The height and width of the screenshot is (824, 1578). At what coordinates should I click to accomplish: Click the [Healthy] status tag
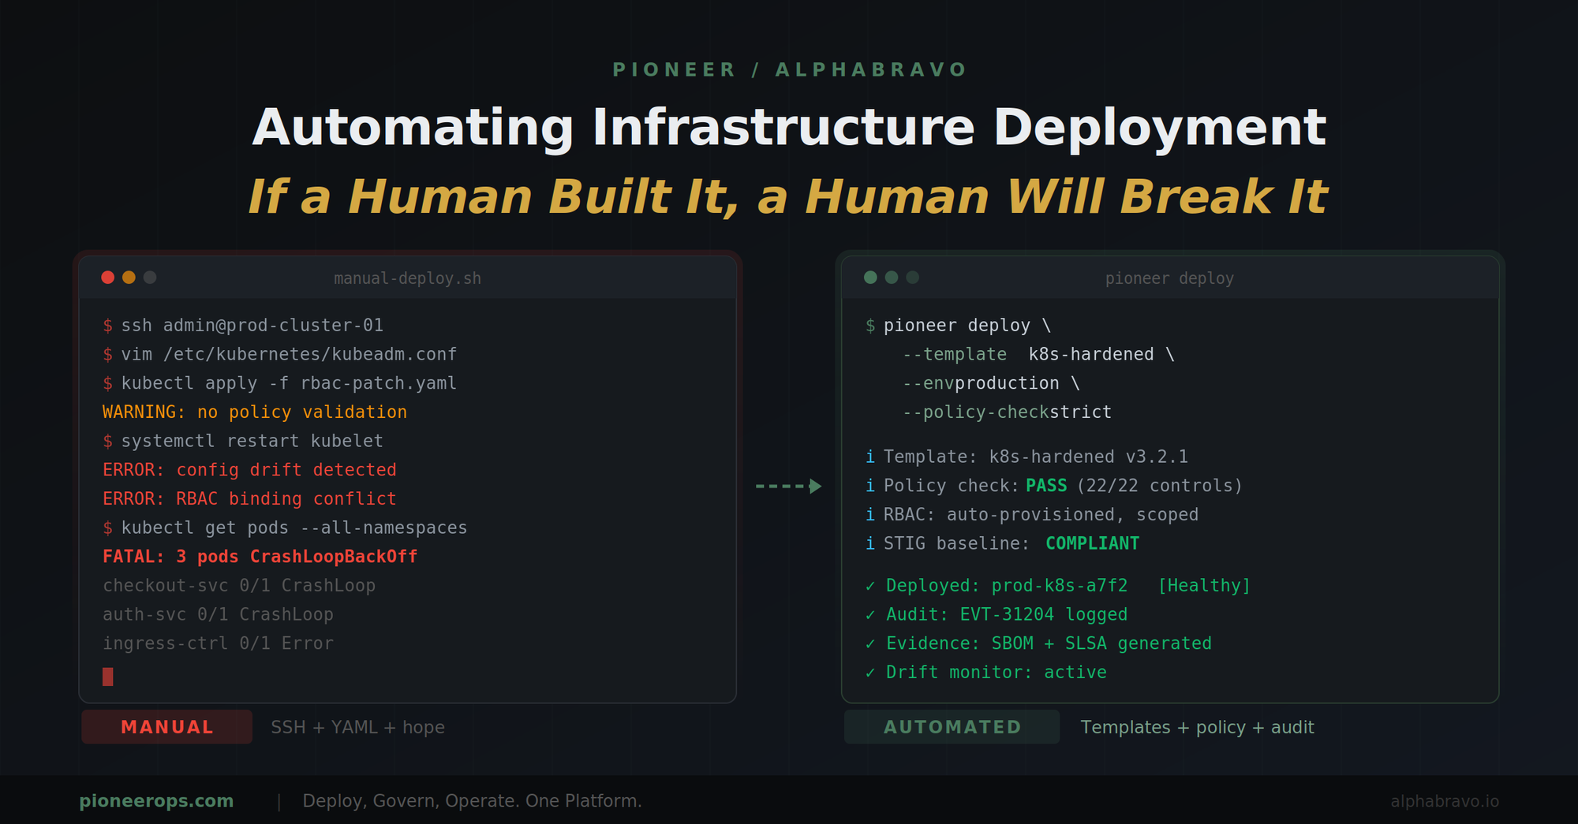1205,586
